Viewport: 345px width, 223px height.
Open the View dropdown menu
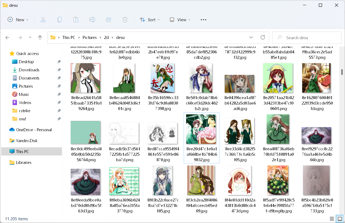[x=180, y=20]
